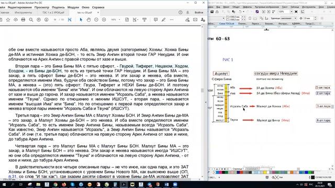Show hidden system tray icons

(297, 184)
